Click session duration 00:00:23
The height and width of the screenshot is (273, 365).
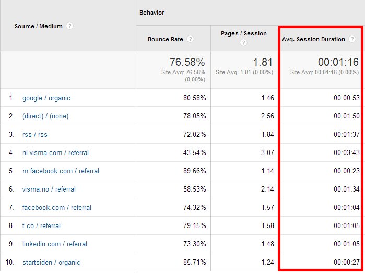347,171
